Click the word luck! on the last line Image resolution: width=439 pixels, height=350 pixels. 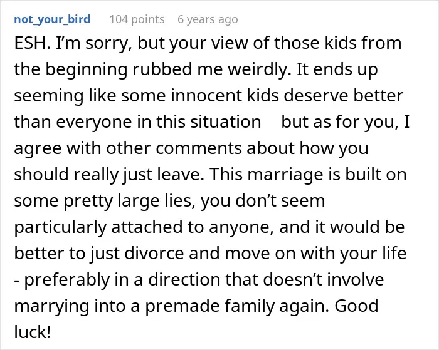[x=32, y=332]
